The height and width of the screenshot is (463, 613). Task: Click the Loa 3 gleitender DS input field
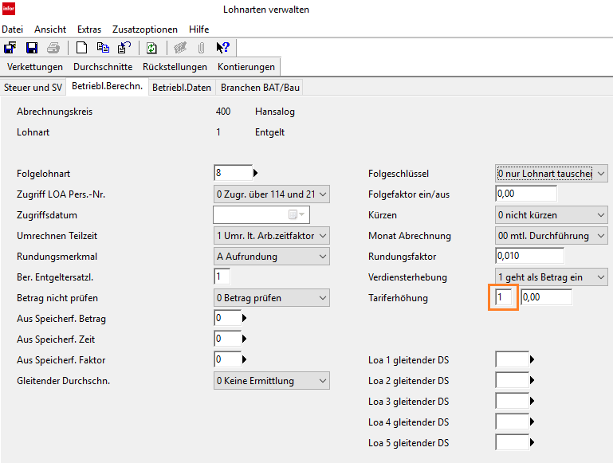(512, 401)
